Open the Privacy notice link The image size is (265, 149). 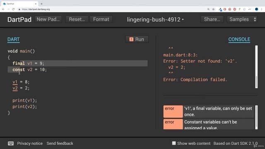tap(30, 144)
